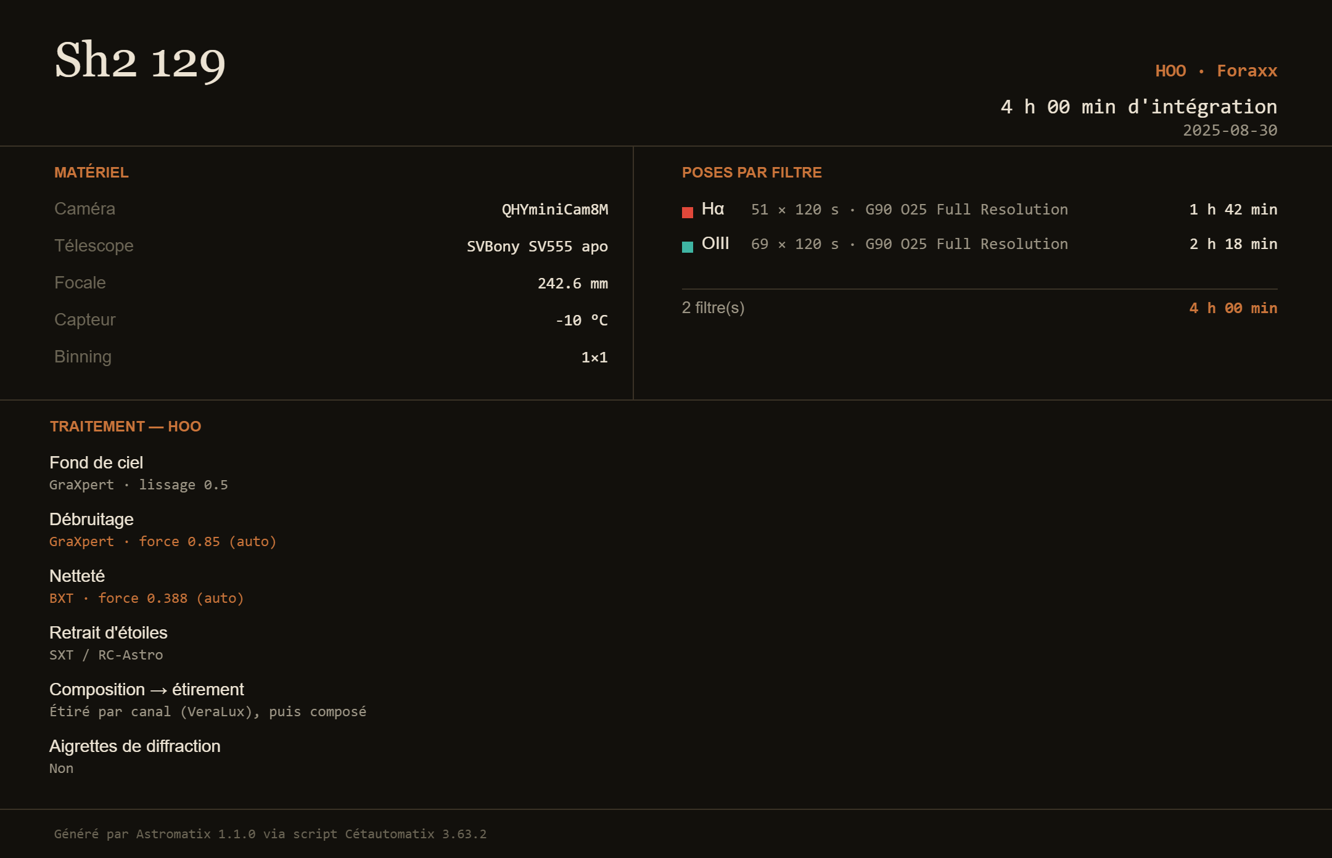Select '51 × 120 s' exposure details
This screenshot has height=858, width=1332.
[795, 210]
